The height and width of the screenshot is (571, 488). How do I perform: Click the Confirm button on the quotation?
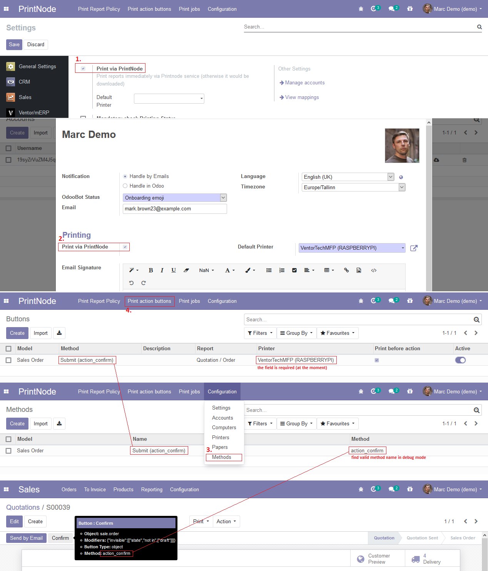pyautogui.click(x=60, y=538)
